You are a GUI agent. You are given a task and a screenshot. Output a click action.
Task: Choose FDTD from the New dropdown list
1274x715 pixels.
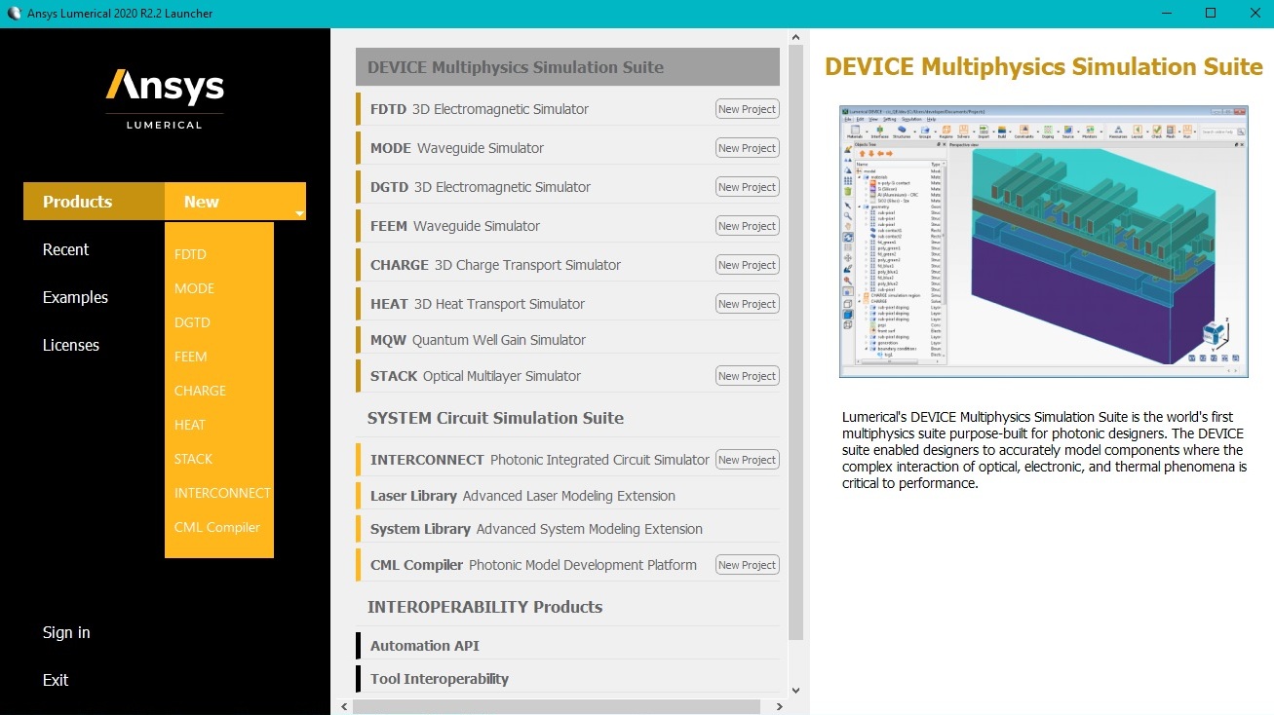[x=190, y=254]
